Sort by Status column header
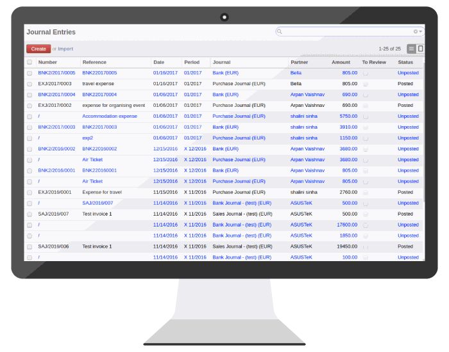Screen dimensions: 449x352 pos(405,62)
